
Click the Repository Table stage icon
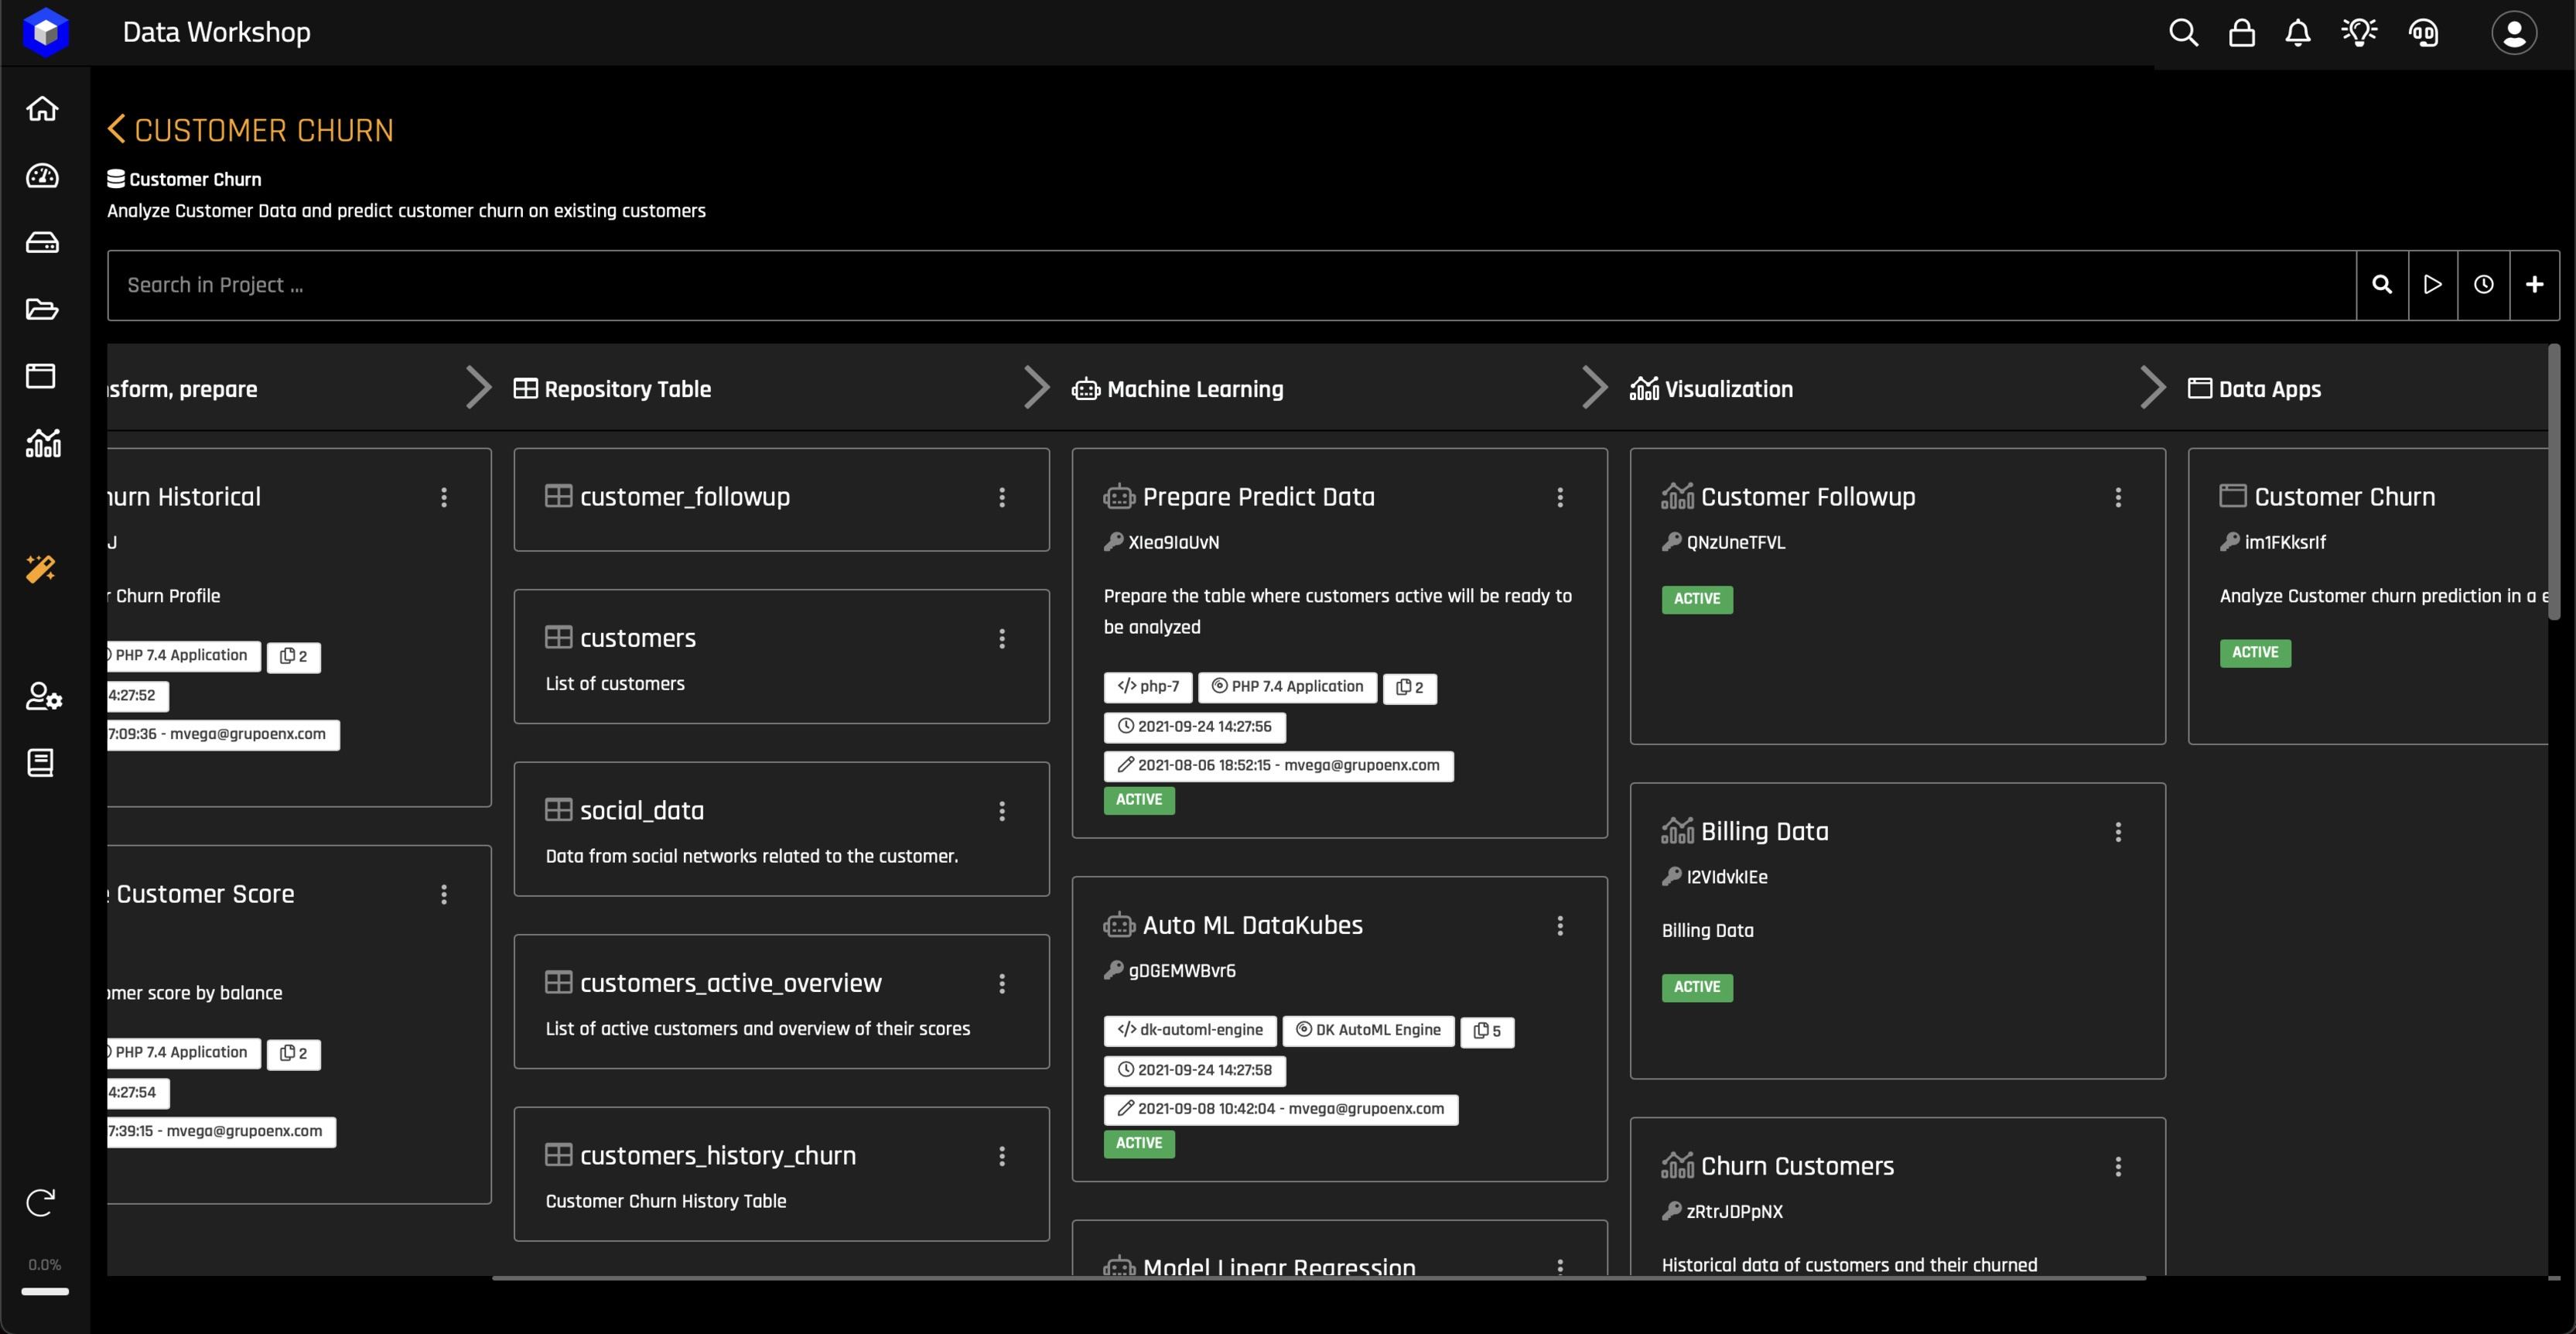524,388
